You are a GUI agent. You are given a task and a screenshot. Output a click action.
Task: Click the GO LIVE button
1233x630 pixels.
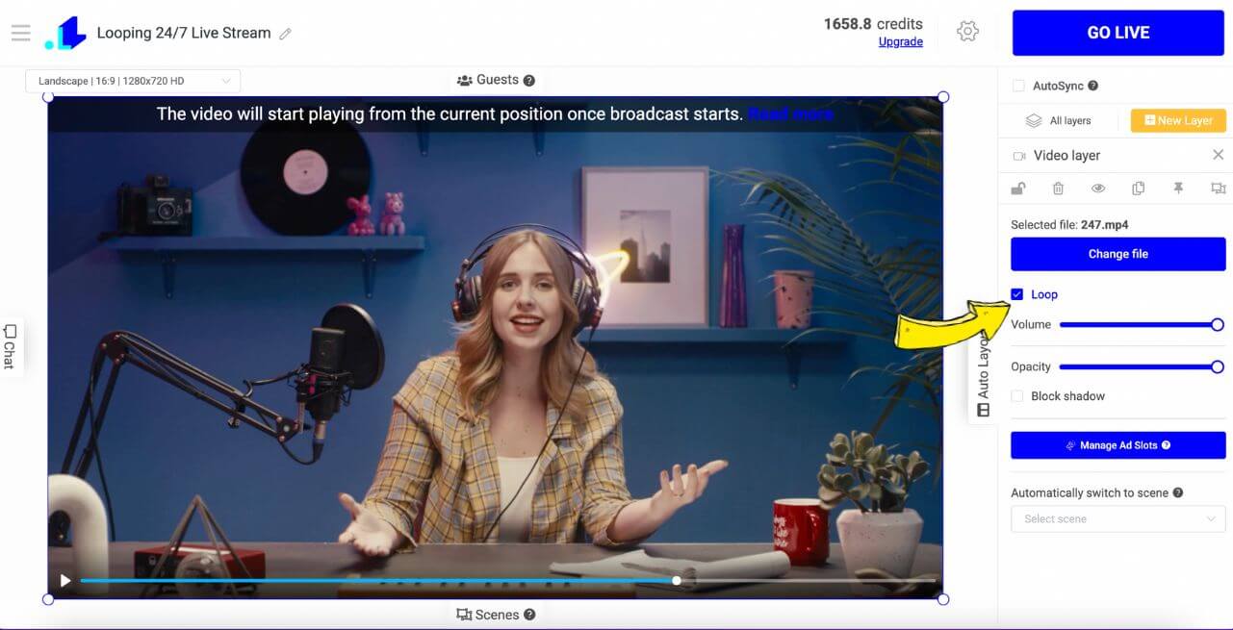1118,33
